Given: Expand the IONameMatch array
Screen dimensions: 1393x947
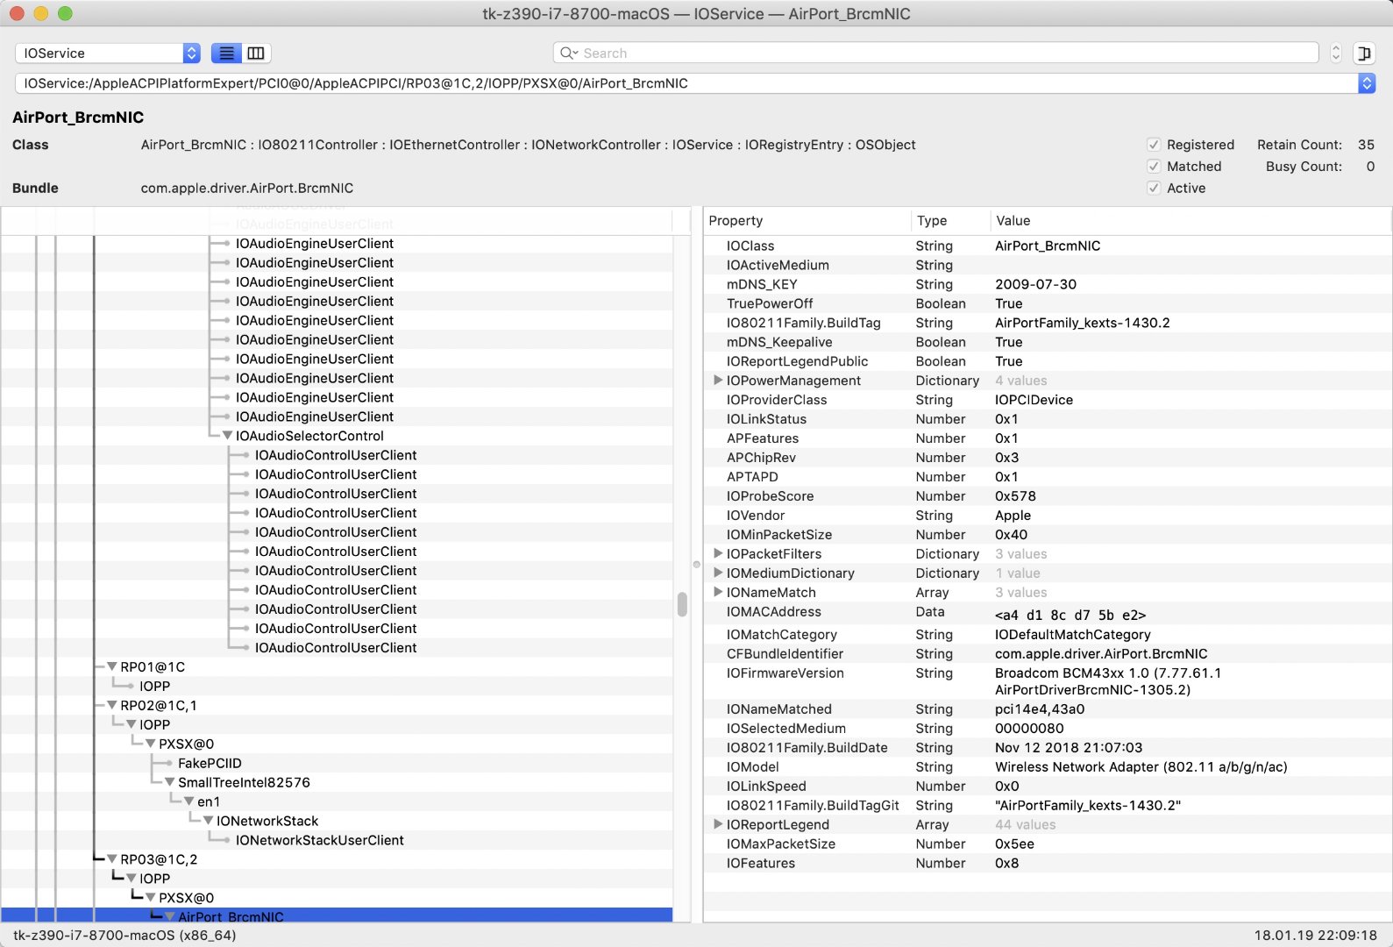Looking at the screenshot, I should pos(718,593).
